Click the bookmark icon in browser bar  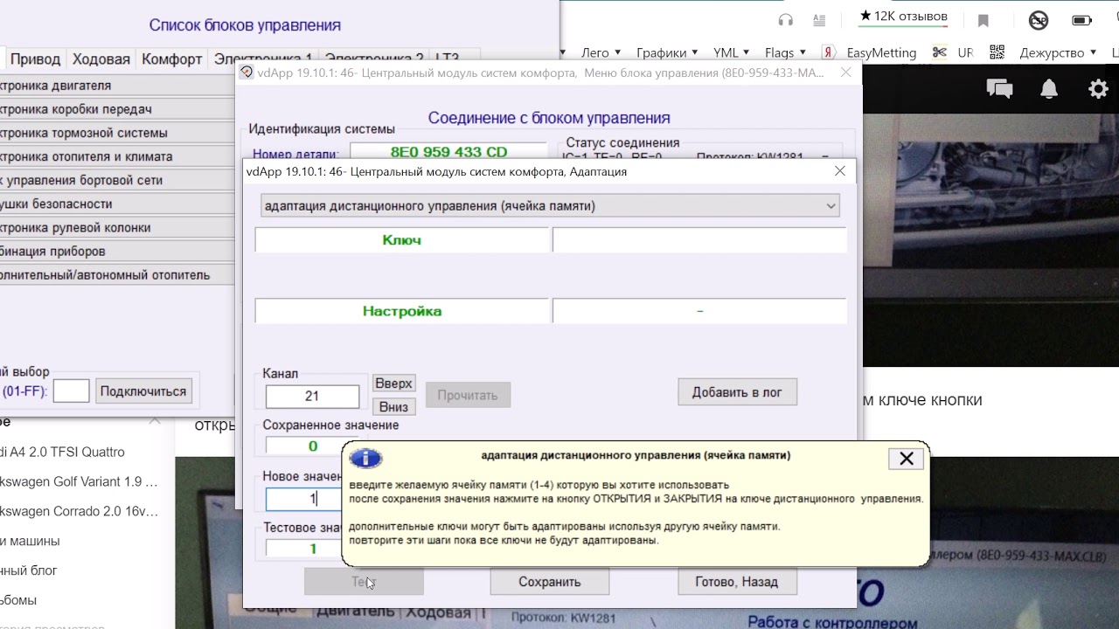tap(983, 20)
